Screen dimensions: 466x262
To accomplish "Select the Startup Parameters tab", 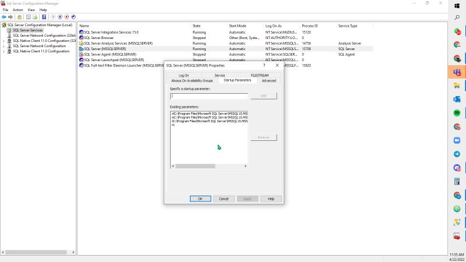I will coord(237,80).
